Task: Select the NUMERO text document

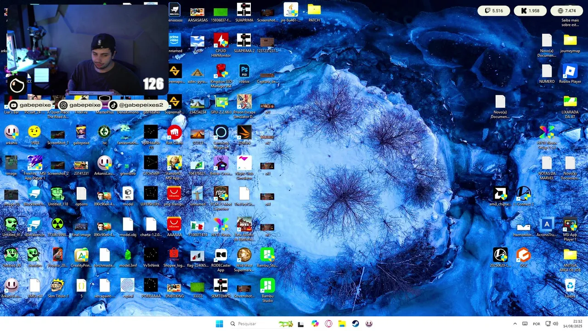Action: 547,74
